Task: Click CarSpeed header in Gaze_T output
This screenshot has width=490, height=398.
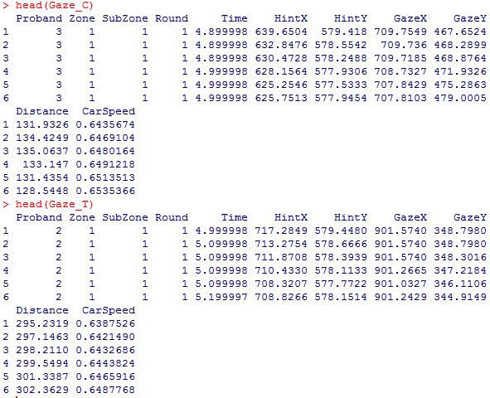Action: (x=109, y=311)
